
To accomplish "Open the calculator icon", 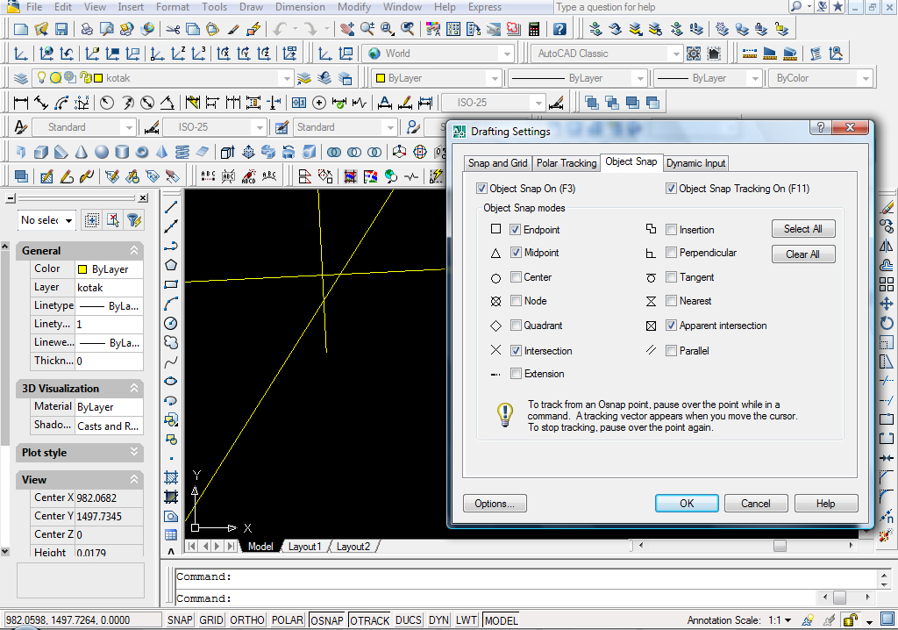I will pos(534,29).
